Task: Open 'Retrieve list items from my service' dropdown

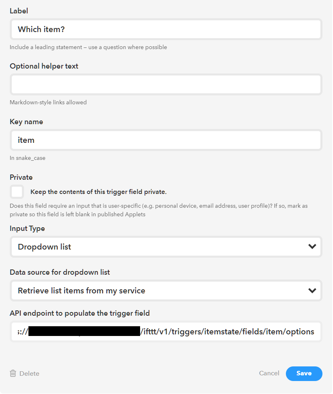Action: (x=162, y=291)
